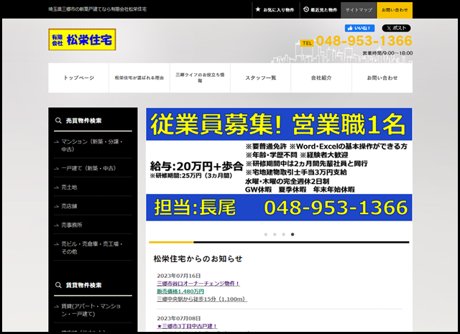Image resolution: width=460 pixels, height=334 pixels.
Task: Open 三郷市谷口オーナーチェンジ物件 news link
Action: 198,283
